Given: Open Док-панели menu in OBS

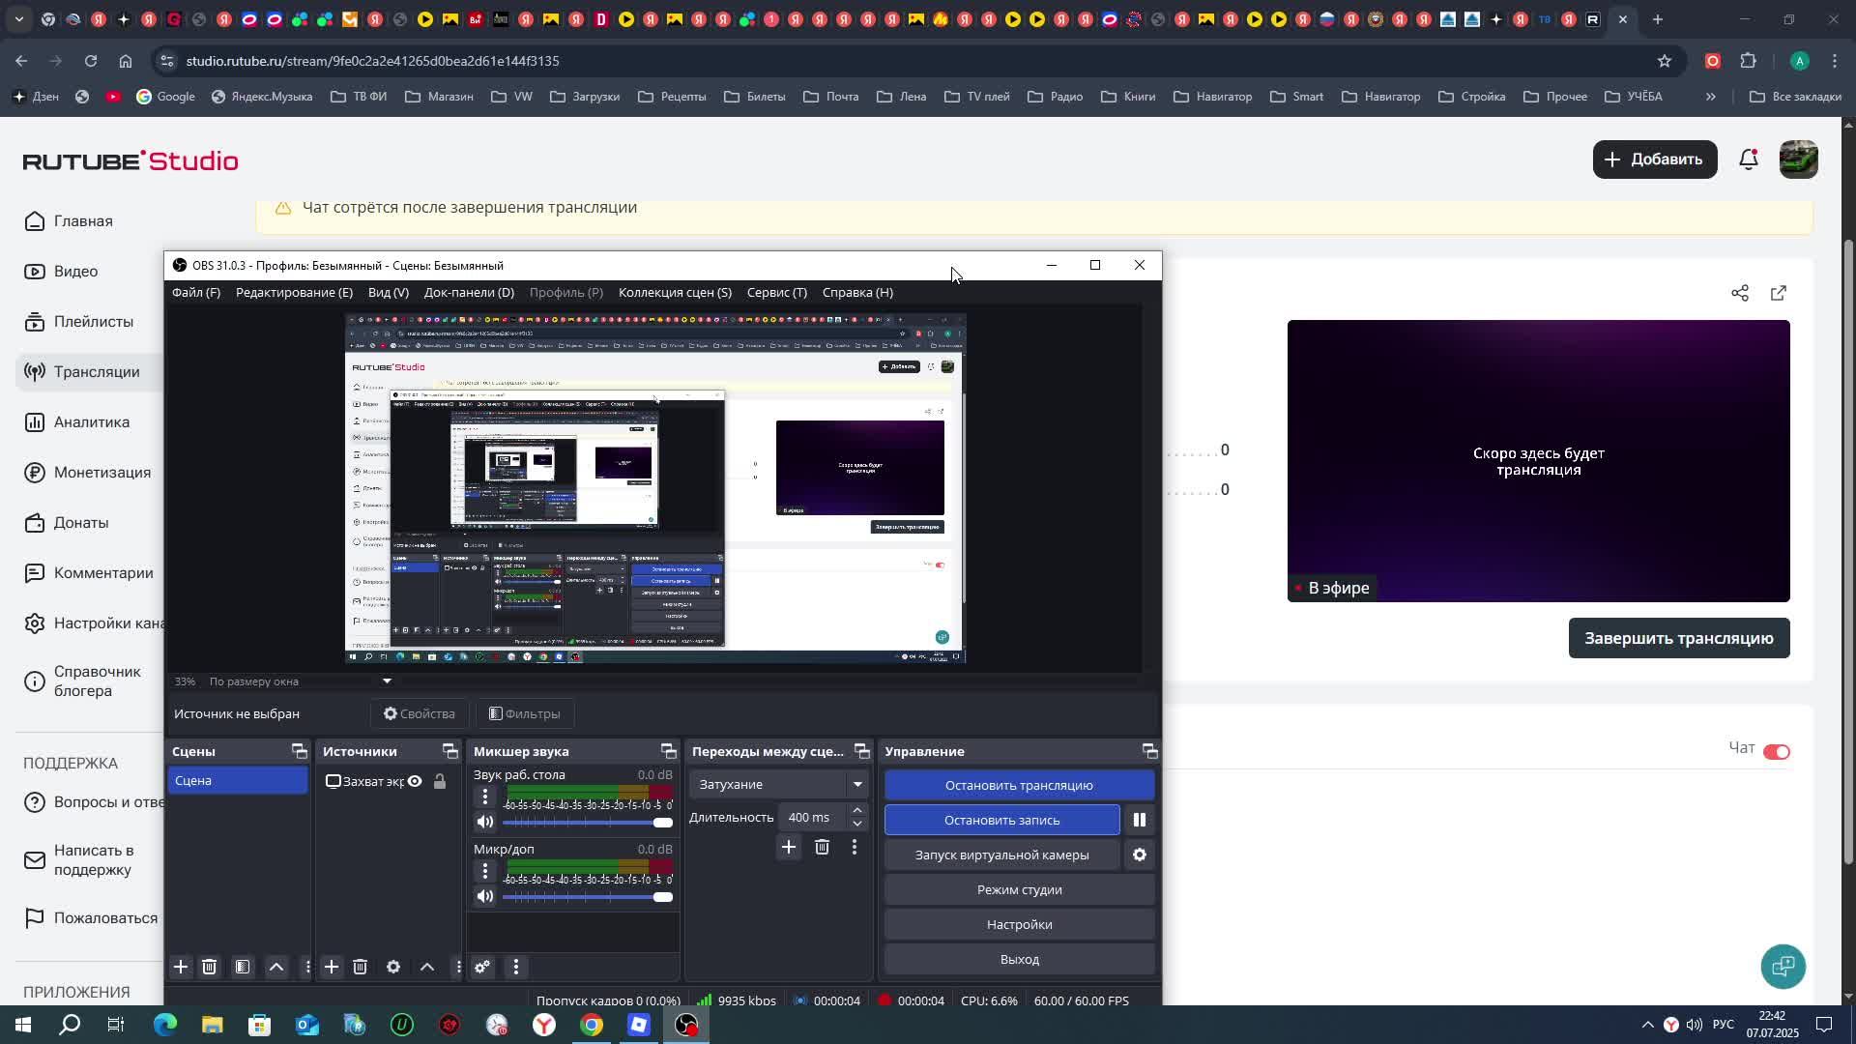Looking at the screenshot, I should pyautogui.click(x=469, y=292).
